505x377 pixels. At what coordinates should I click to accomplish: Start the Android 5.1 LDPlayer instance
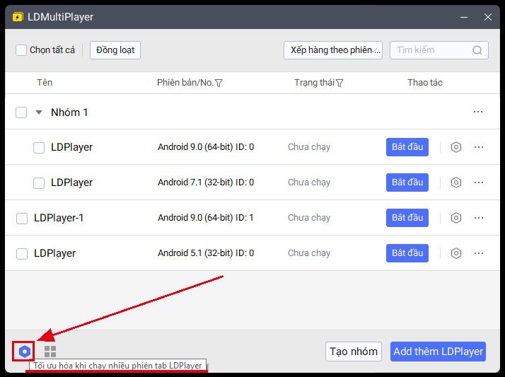(x=407, y=253)
